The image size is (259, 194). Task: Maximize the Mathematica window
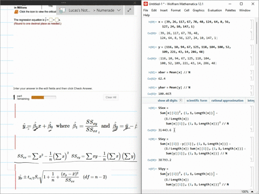[241, 4]
